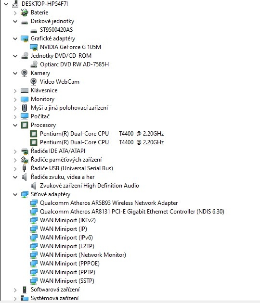Click the speaker icon beside Řadiče zvuku

[24, 177]
